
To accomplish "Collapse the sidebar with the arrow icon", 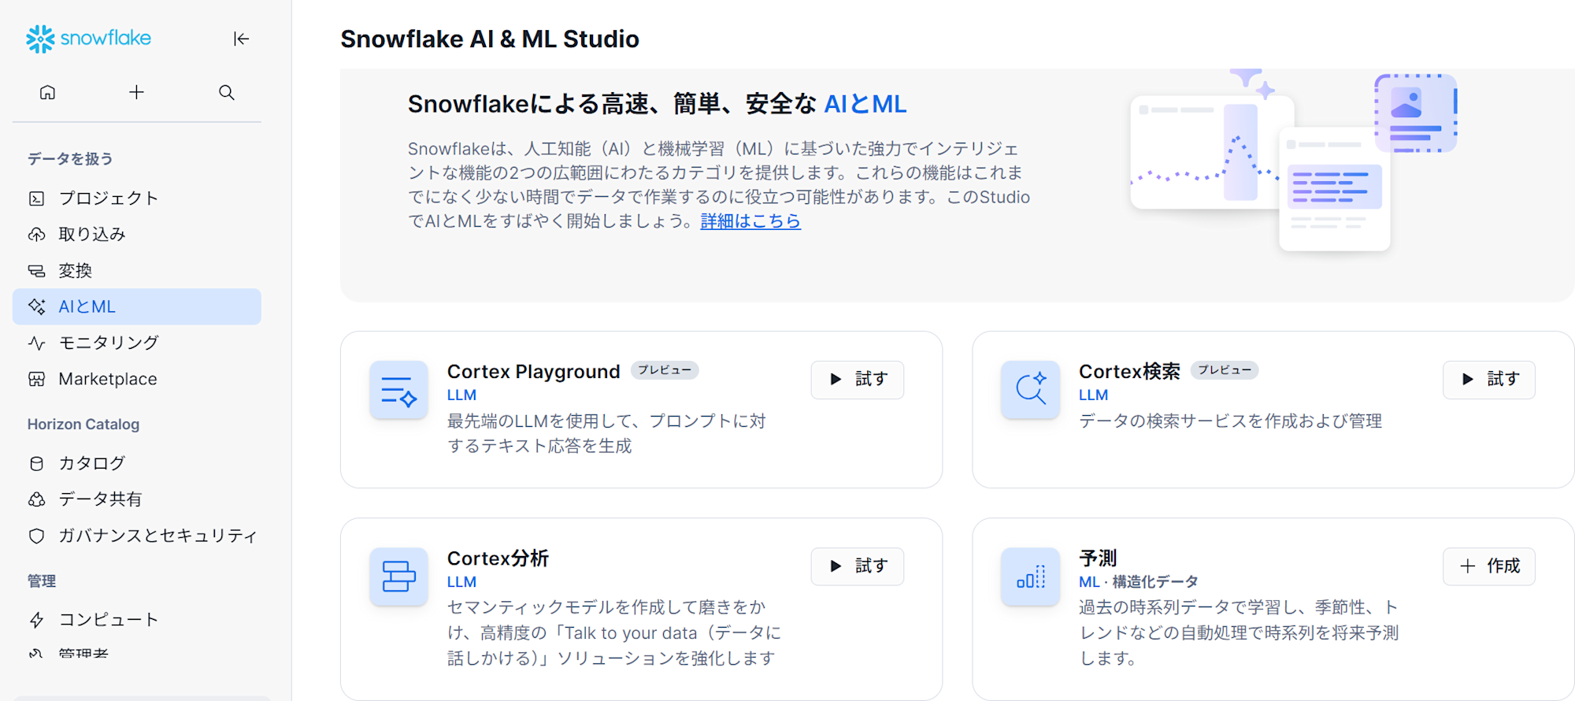I will pos(241,39).
